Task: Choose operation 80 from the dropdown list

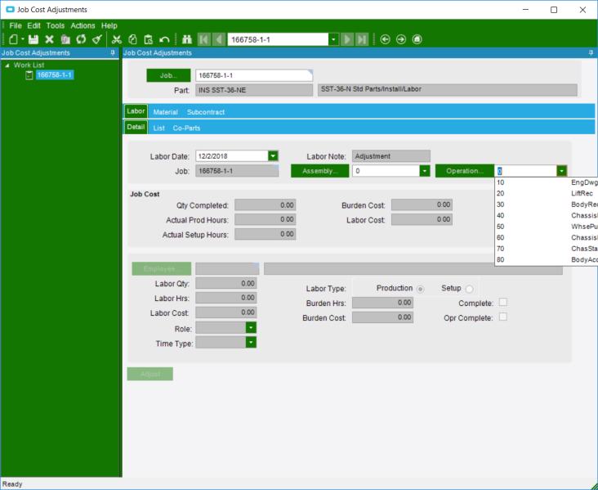Action: [547, 259]
